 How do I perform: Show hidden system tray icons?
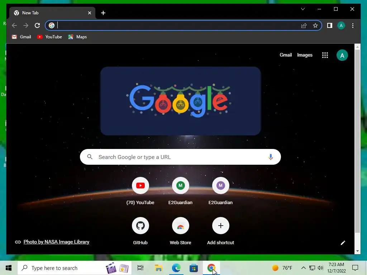pyautogui.click(x=303, y=268)
